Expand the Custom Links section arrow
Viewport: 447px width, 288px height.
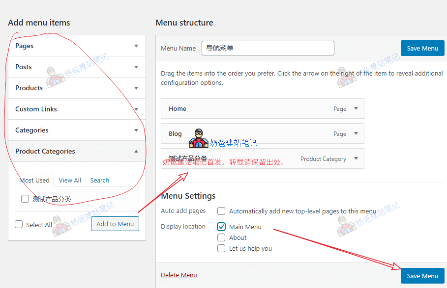[136, 109]
